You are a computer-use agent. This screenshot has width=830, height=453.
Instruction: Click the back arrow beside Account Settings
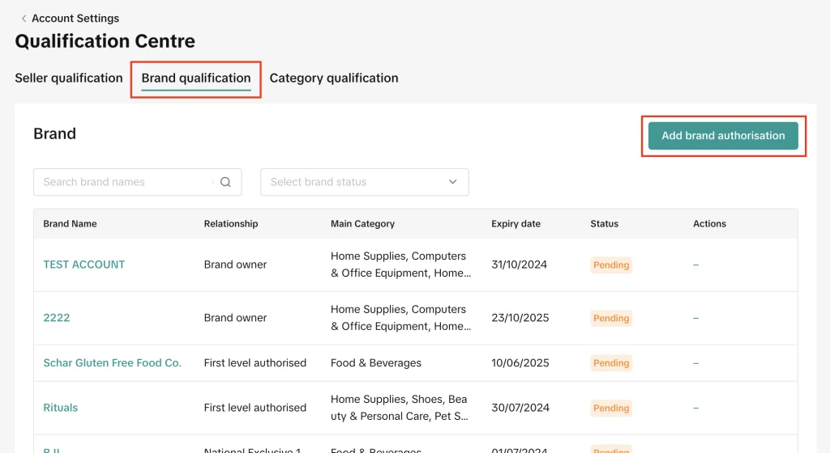[24, 19]
